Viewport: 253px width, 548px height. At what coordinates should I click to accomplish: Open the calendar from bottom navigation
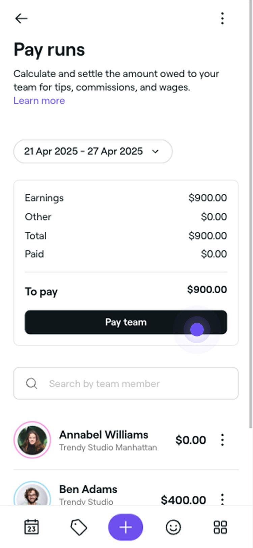32,527
